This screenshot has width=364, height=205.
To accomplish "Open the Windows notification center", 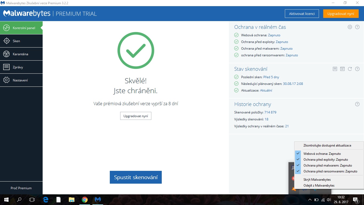I will pos(355,200).
